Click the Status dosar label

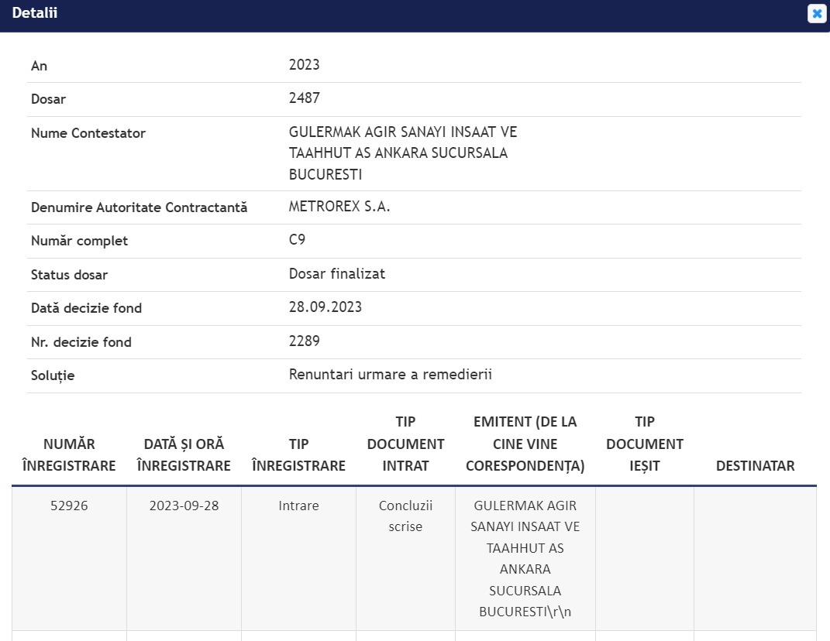[x=69, y=275]
